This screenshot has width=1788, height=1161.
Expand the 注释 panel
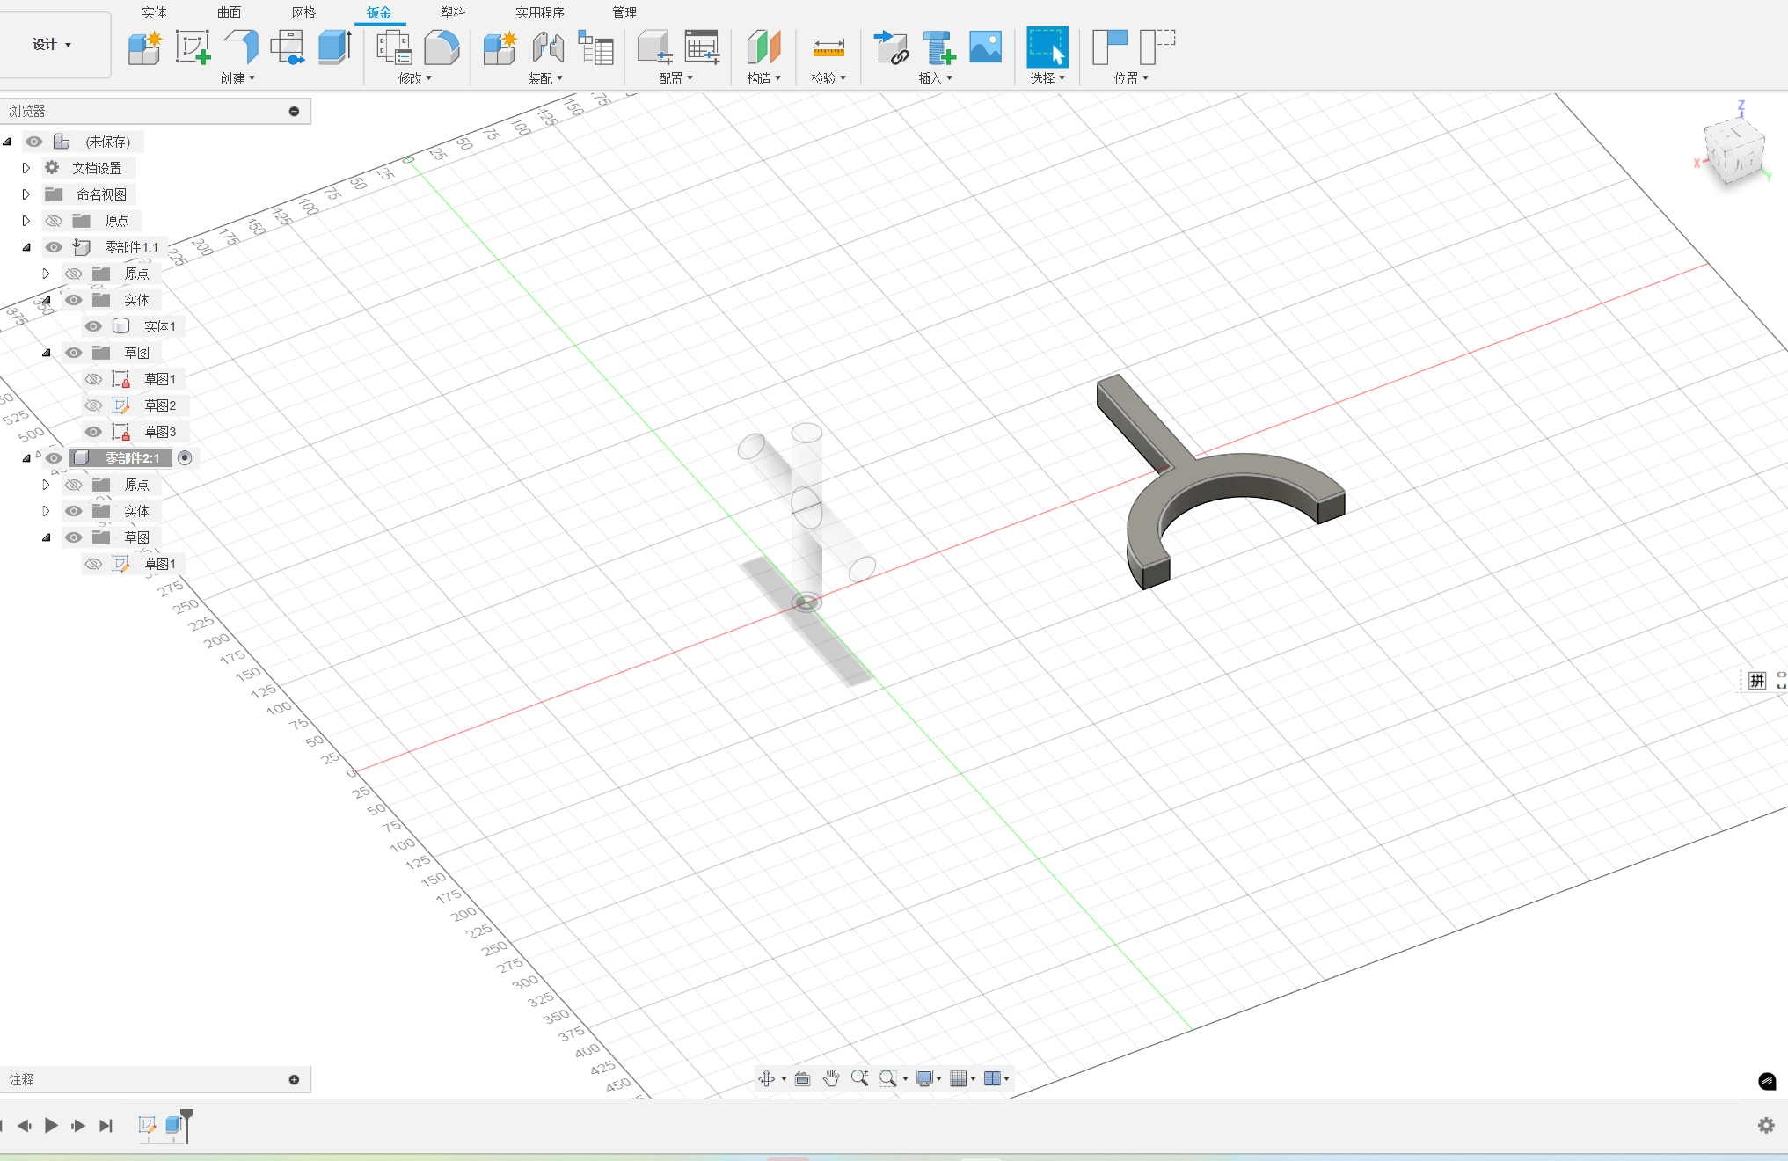coord(294,1079)
